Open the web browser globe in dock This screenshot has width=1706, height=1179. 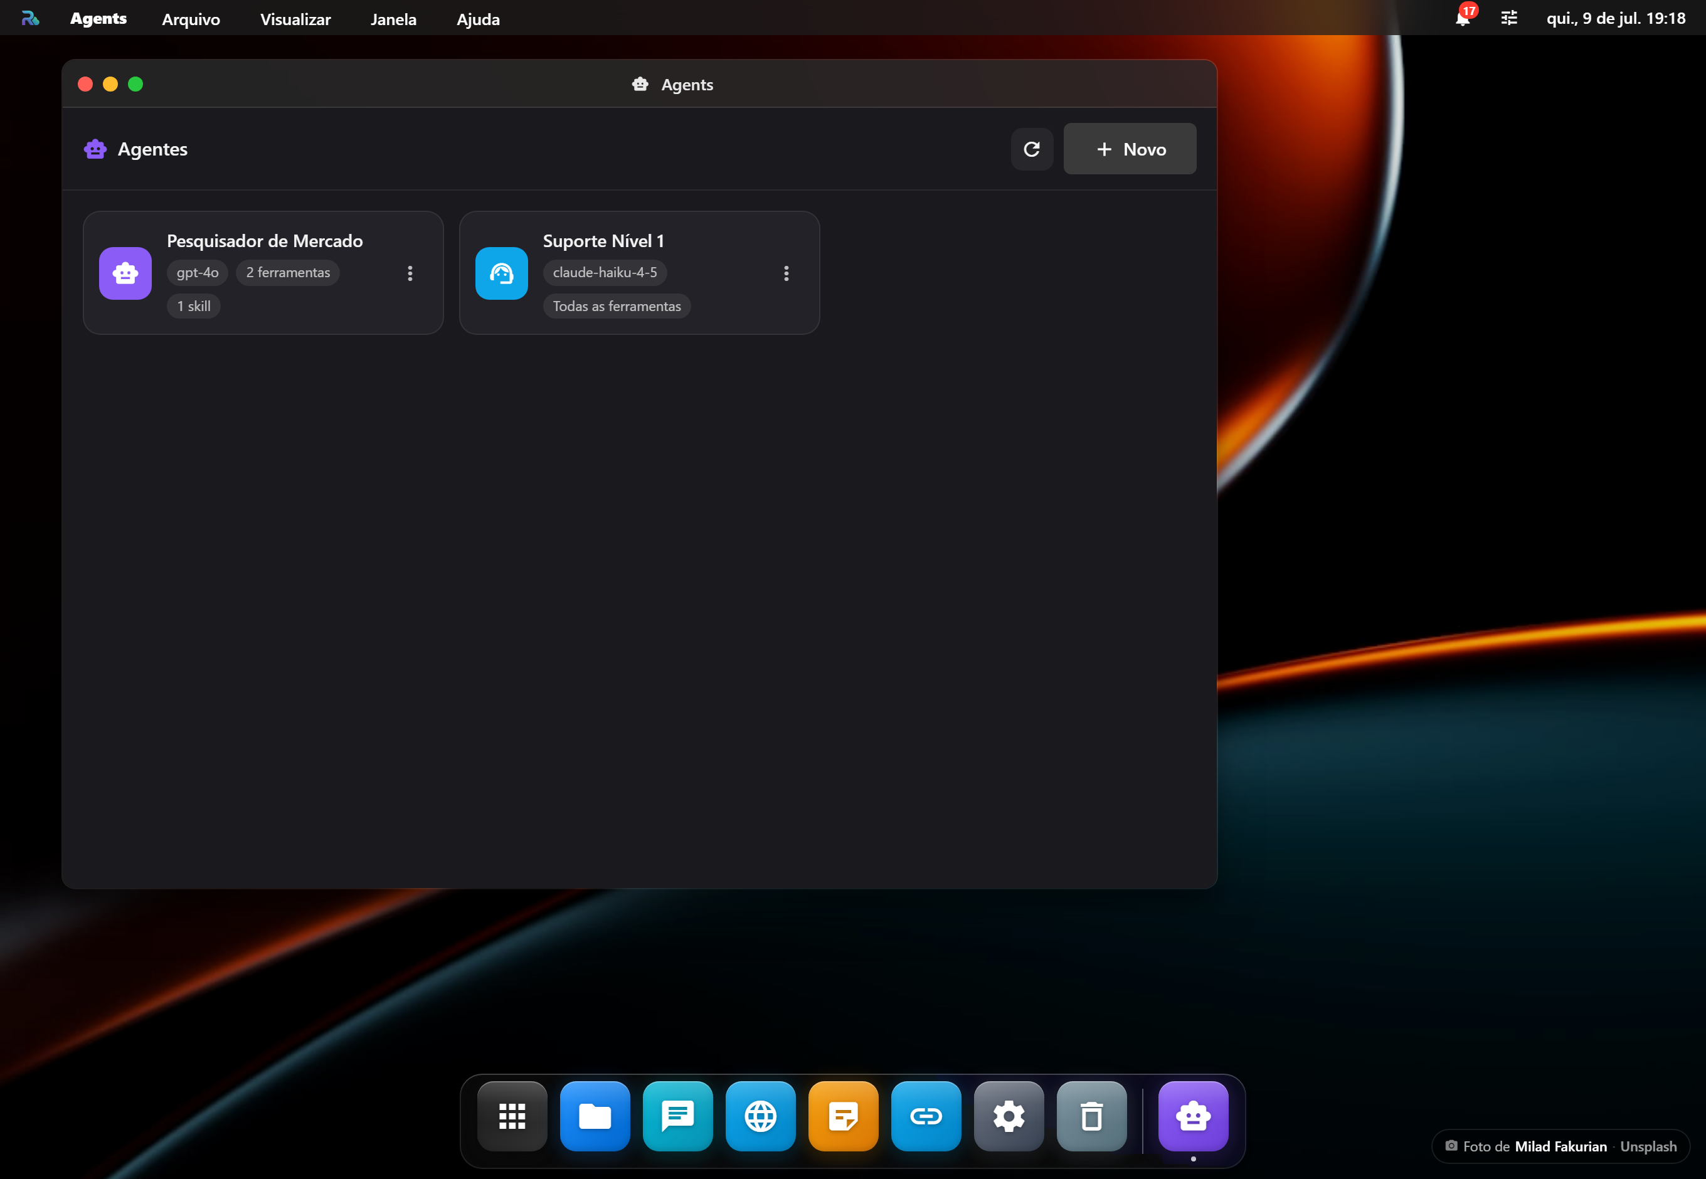pyautogui.click(x=760, y=1116)
